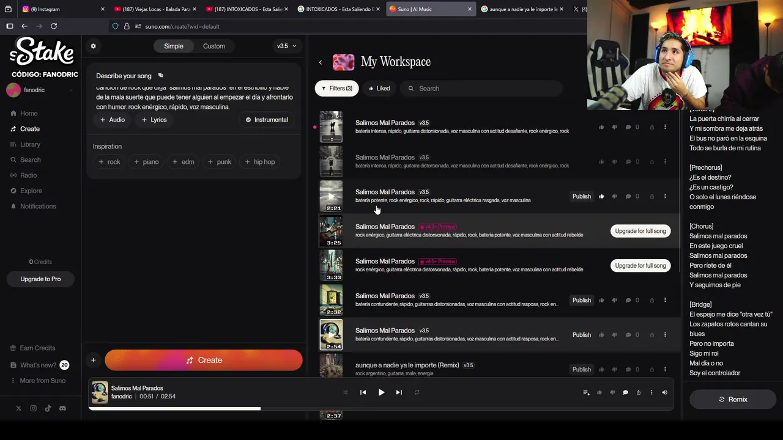Viewport: 783px width, 440px height.
Task: Add Lyrics to the song description
Action: [x=154, y=120]
